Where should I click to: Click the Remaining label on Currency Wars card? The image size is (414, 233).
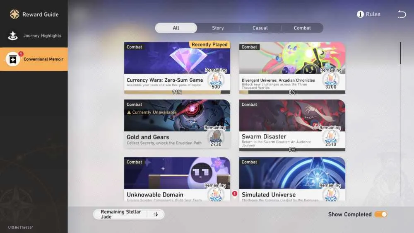tap(216, 70)
